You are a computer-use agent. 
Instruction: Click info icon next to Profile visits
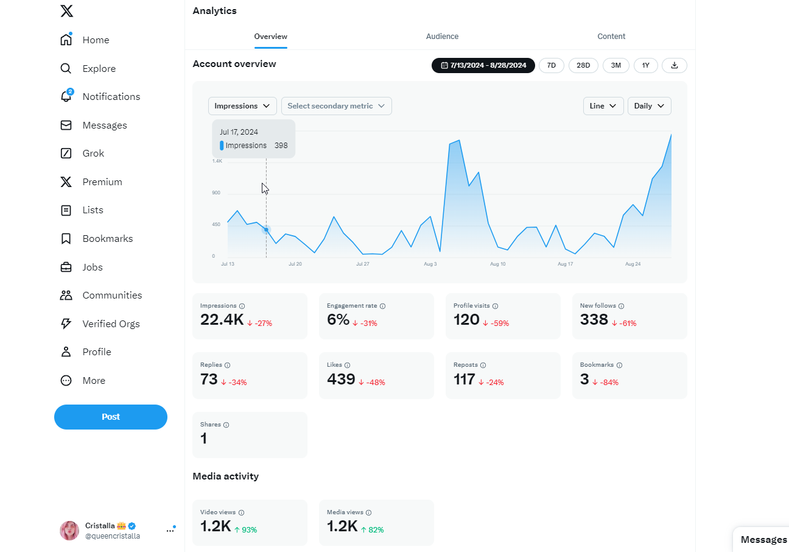495,306
